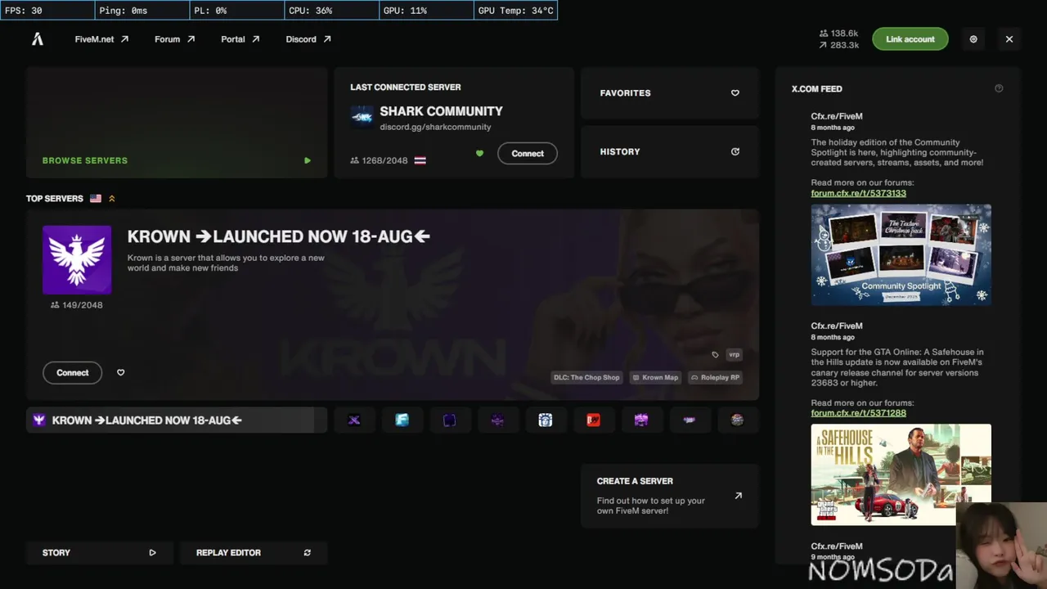The height and width of the screenshot is (589, 1047).
Task: Open the forum.cfx.re/t/5373133 link
Action: 858,193
